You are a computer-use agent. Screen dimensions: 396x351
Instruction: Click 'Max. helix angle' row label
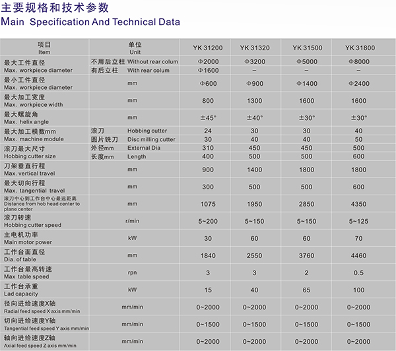point(26,121)
